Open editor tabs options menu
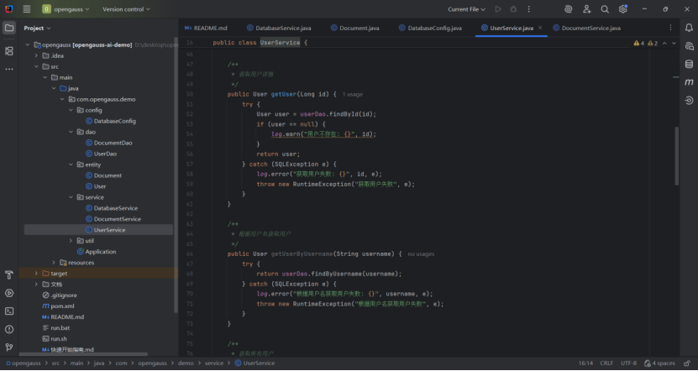The image size is (698, 371). [670, 28]
